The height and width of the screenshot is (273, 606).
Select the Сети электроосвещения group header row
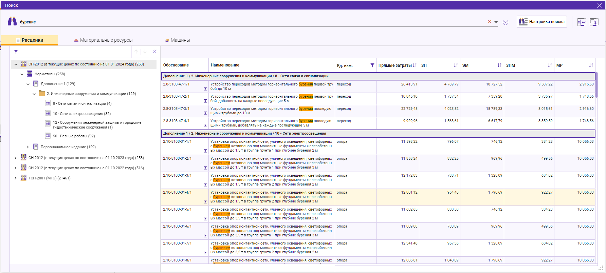pos(378,134)
